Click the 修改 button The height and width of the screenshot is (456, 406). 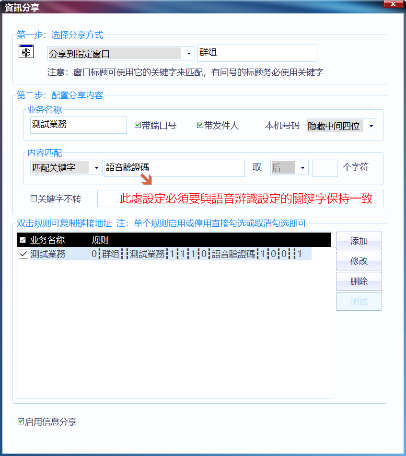tap(359, 261)
